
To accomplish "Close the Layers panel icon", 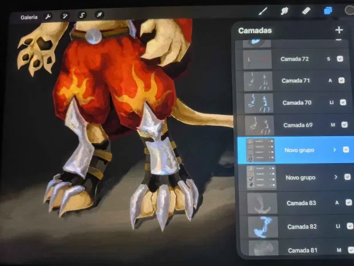I will coord(328,10).
